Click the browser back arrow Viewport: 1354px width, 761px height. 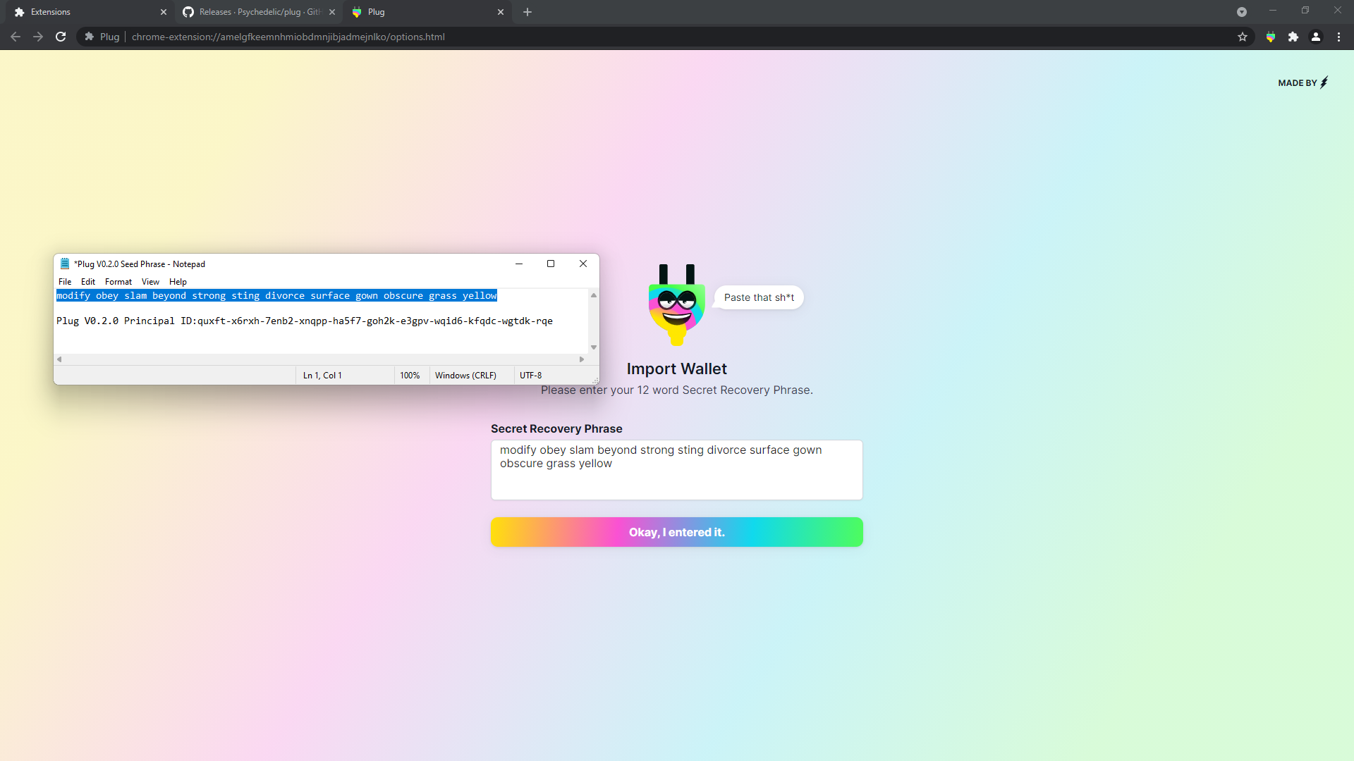(16, 37)
